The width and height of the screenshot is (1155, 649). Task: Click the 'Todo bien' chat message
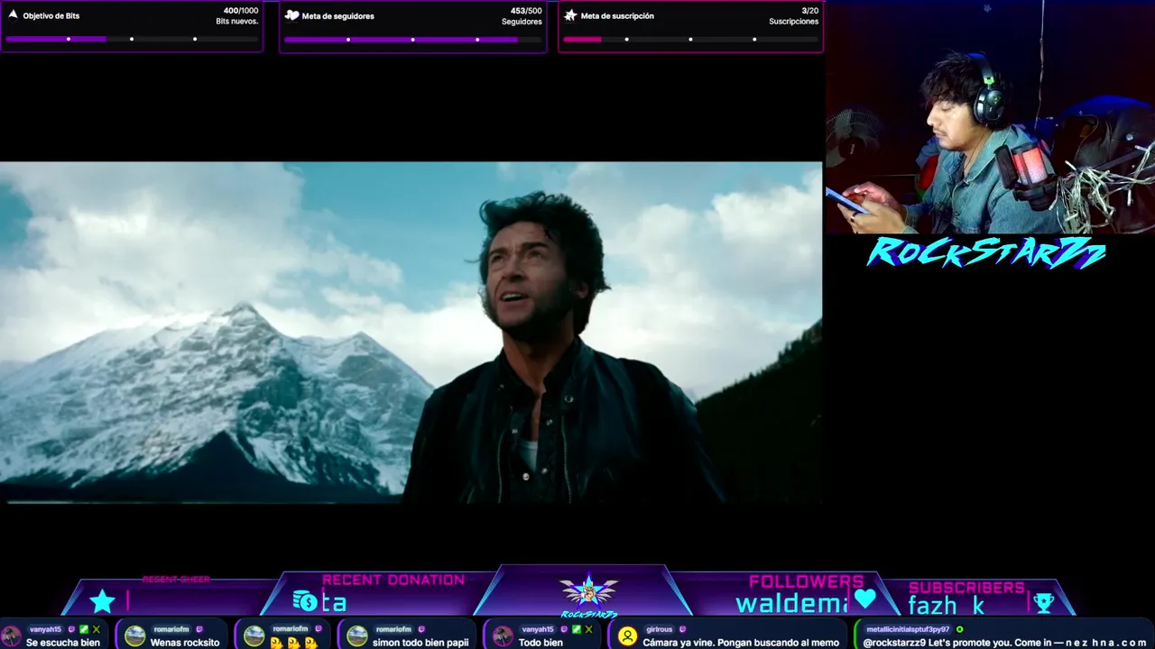[541, 643]
